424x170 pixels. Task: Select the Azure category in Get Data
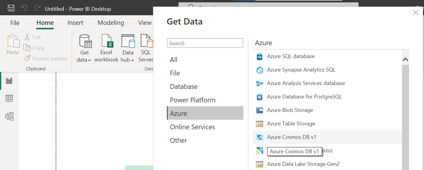pos(205,113)
